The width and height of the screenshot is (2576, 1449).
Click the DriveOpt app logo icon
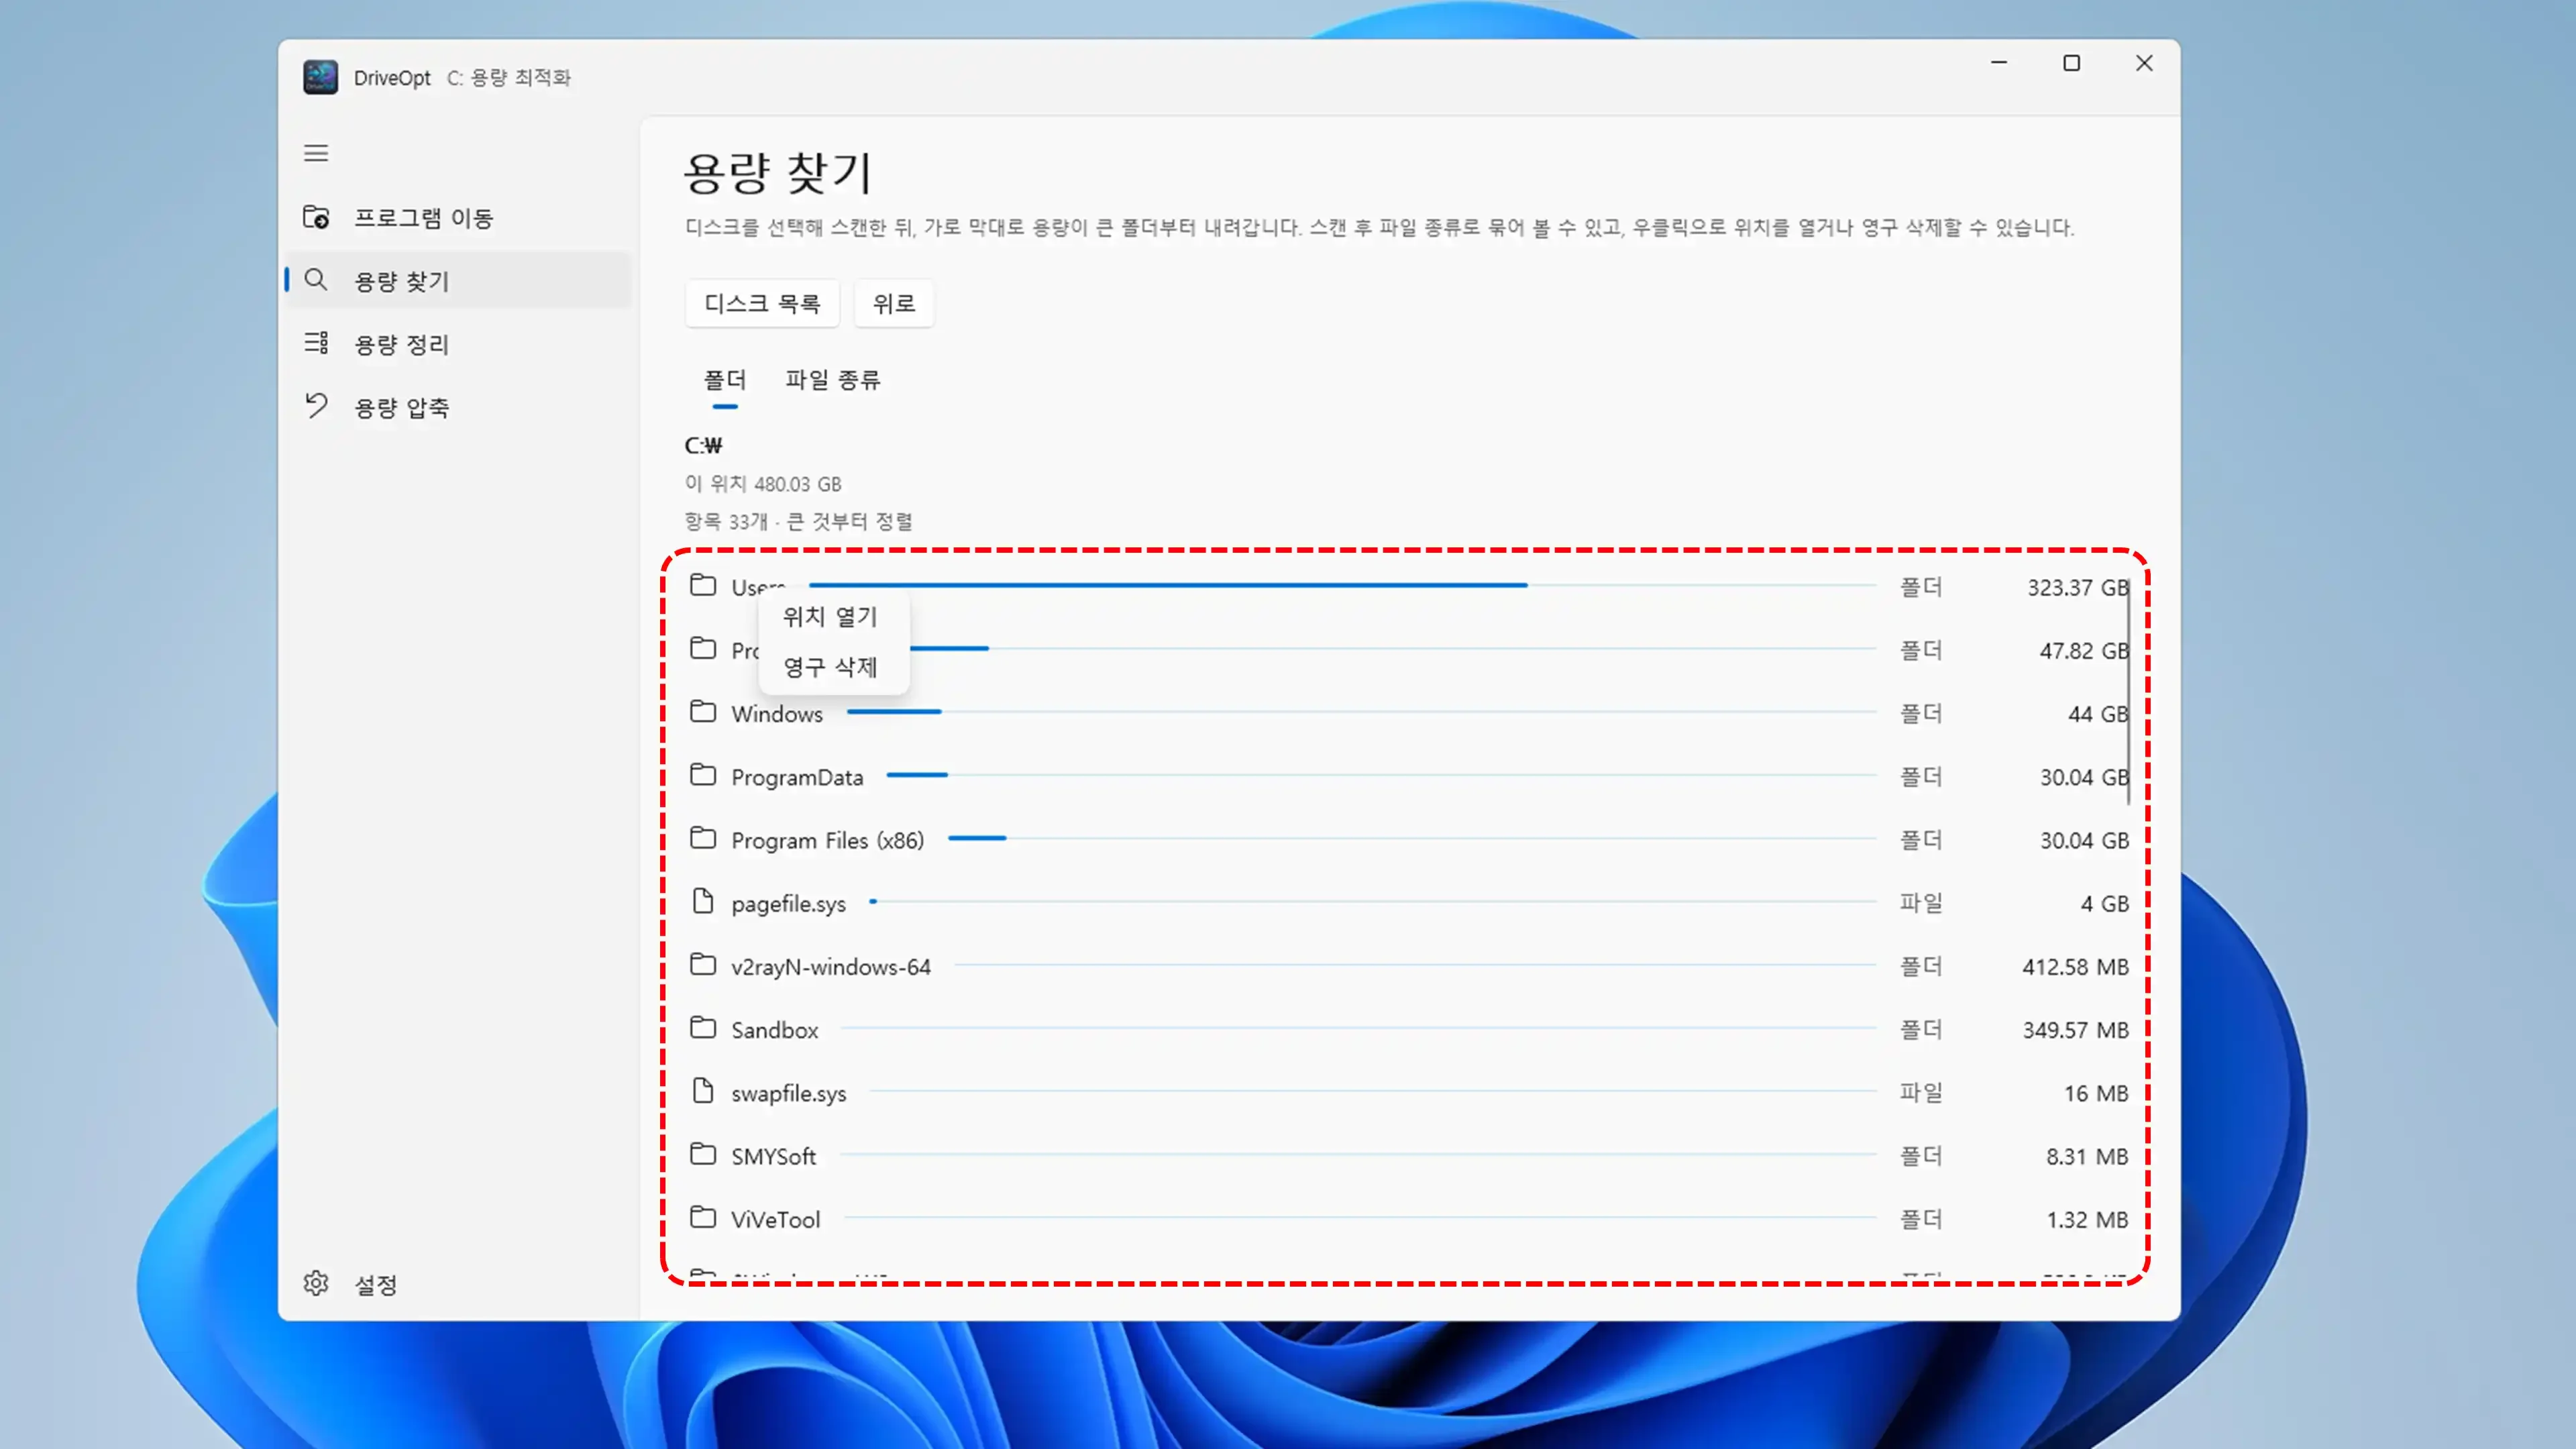coord(320,77)
